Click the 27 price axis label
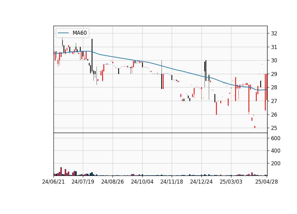 pos(274,101)
